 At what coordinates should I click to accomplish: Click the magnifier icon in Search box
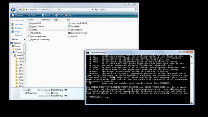(x=136, y=9)
